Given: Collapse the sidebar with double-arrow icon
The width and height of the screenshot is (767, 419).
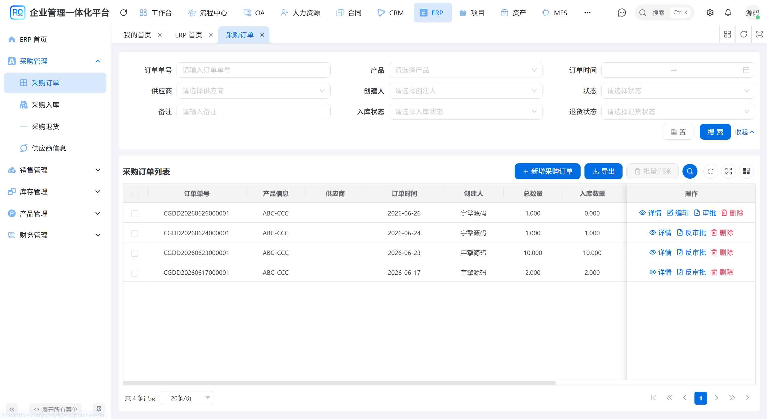Looking at the screenshot, I should pyautogui.click(x=12, y=409).
